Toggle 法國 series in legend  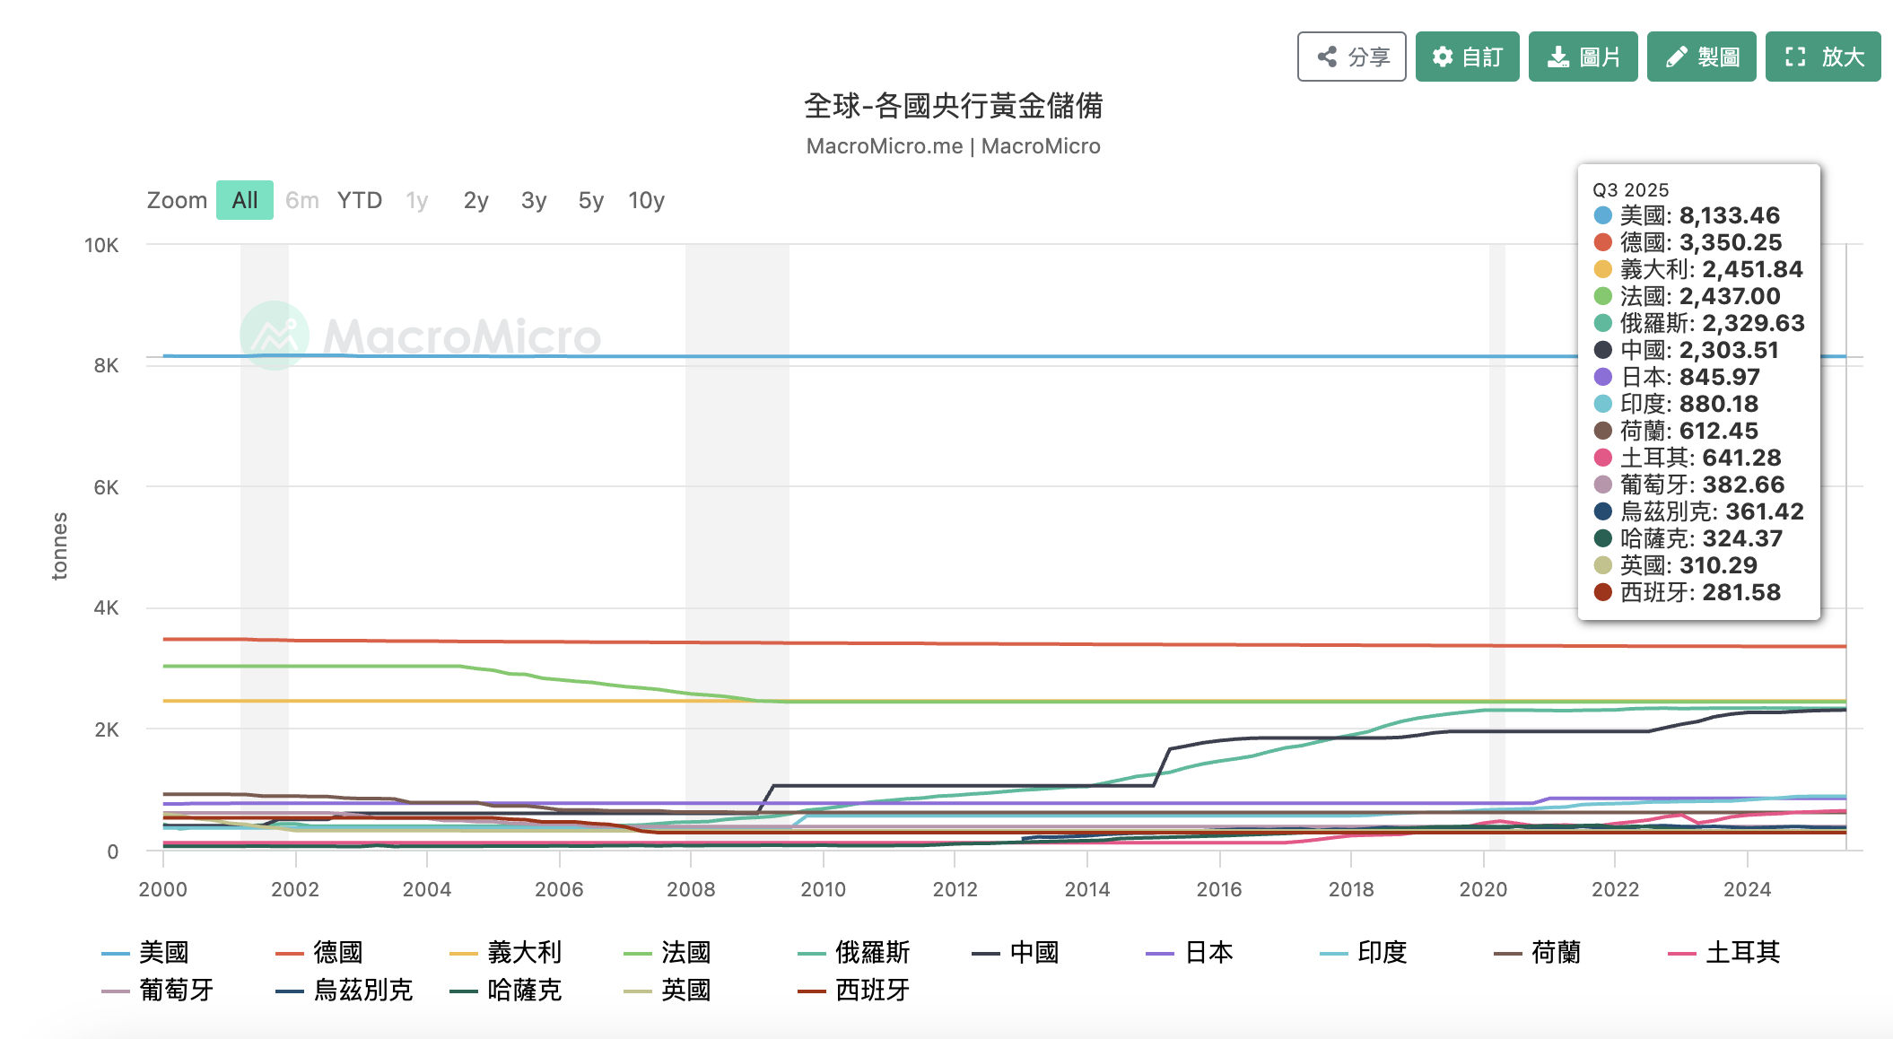[x=667, y=952]
